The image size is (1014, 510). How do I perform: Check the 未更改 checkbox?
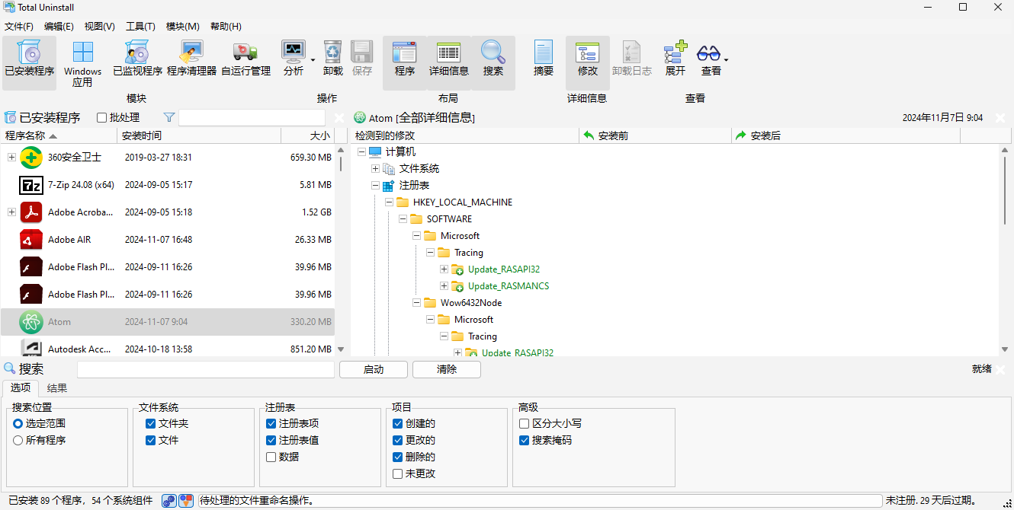(398, 474)
